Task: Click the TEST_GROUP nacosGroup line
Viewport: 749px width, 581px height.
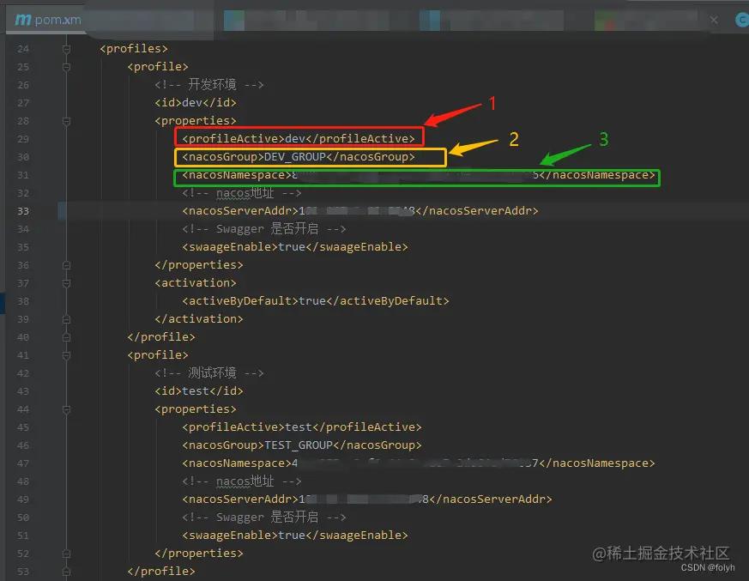Action: click(x=302, y=445)
